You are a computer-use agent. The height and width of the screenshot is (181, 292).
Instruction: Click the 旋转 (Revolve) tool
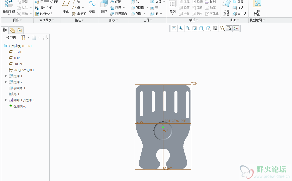116,2
